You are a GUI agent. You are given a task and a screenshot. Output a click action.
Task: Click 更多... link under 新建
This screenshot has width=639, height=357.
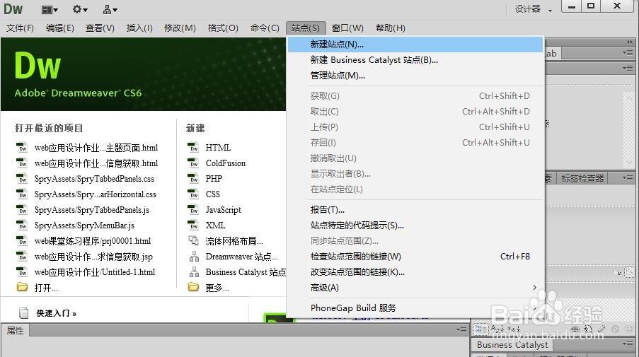pos(217,288)
